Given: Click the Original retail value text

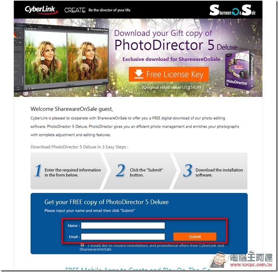Looking at the screenshot, I should pos(173,87).
